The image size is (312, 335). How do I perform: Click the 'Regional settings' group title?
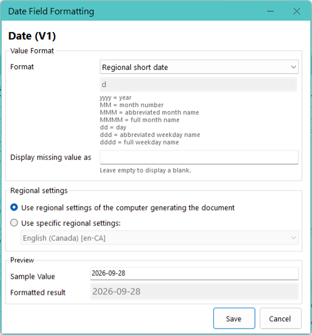point(39,190)
